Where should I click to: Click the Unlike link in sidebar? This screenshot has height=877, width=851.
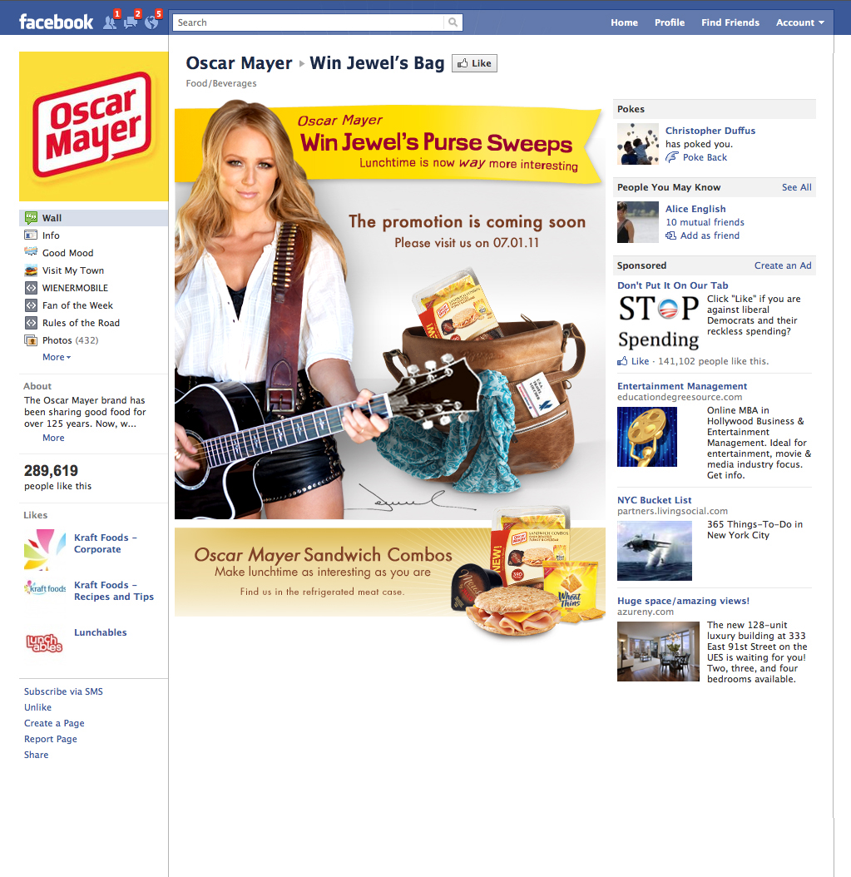pyautogui.click(x=37, y=707)
